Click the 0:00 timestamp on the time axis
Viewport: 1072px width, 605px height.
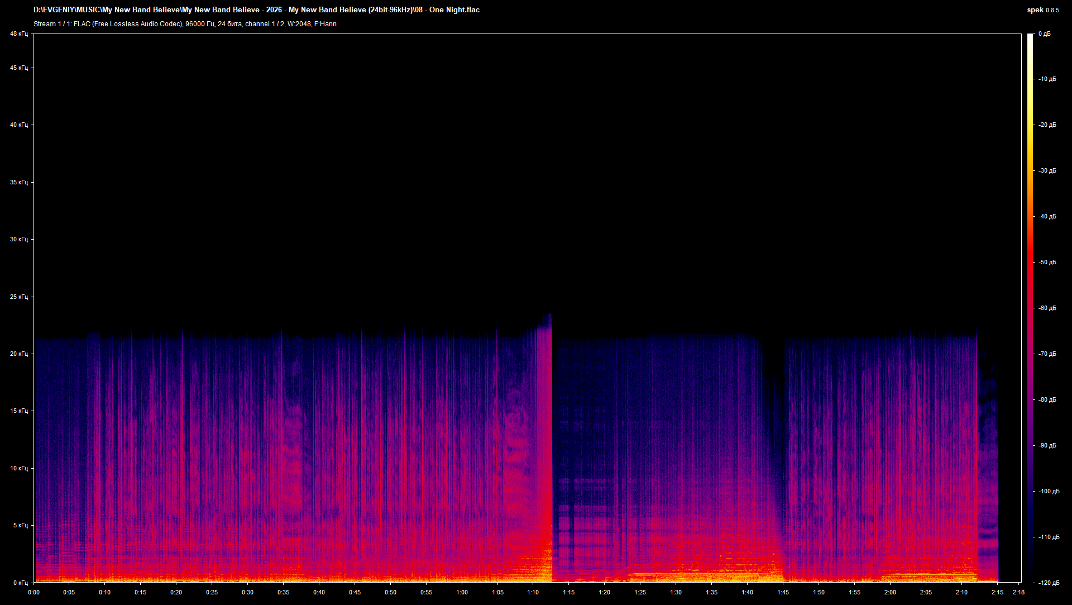click(x=33, y=593)
